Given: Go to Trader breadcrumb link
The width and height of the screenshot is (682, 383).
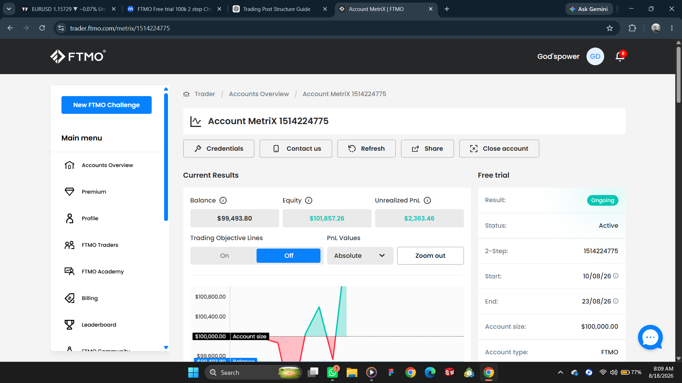Looking at the screenshot, I should point(205,94).
